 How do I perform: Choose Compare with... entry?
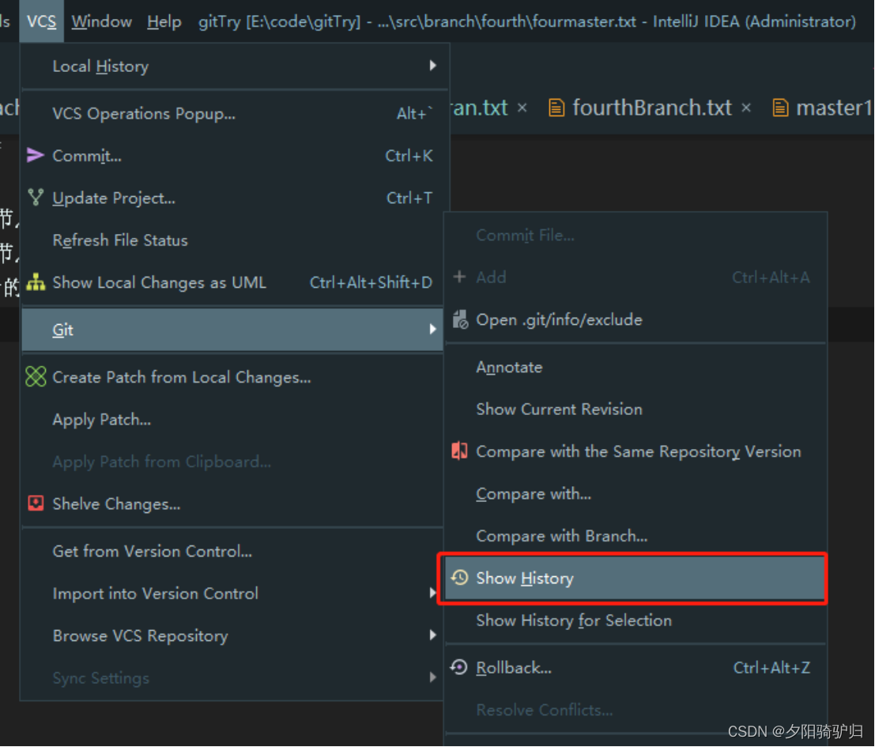(636, 494)
